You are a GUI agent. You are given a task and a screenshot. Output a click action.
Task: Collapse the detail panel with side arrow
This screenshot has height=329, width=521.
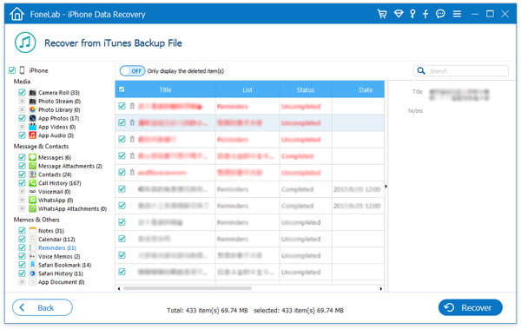[386, 187]
